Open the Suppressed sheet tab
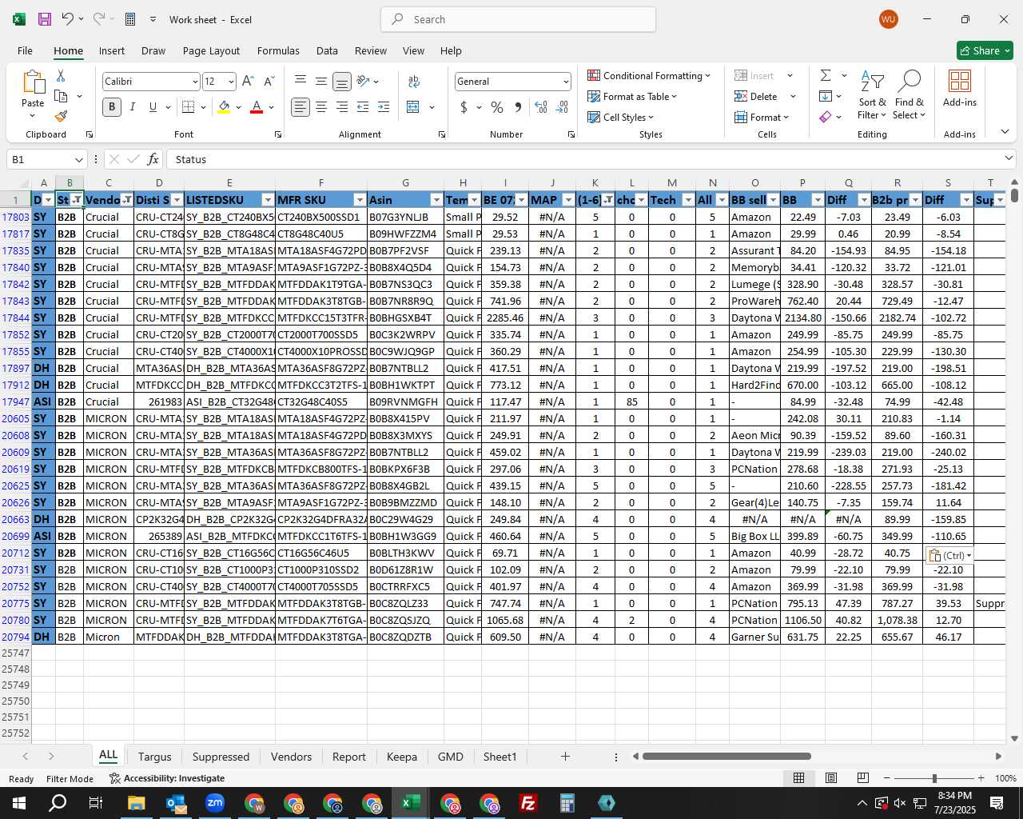 click(x=221, y=757)
